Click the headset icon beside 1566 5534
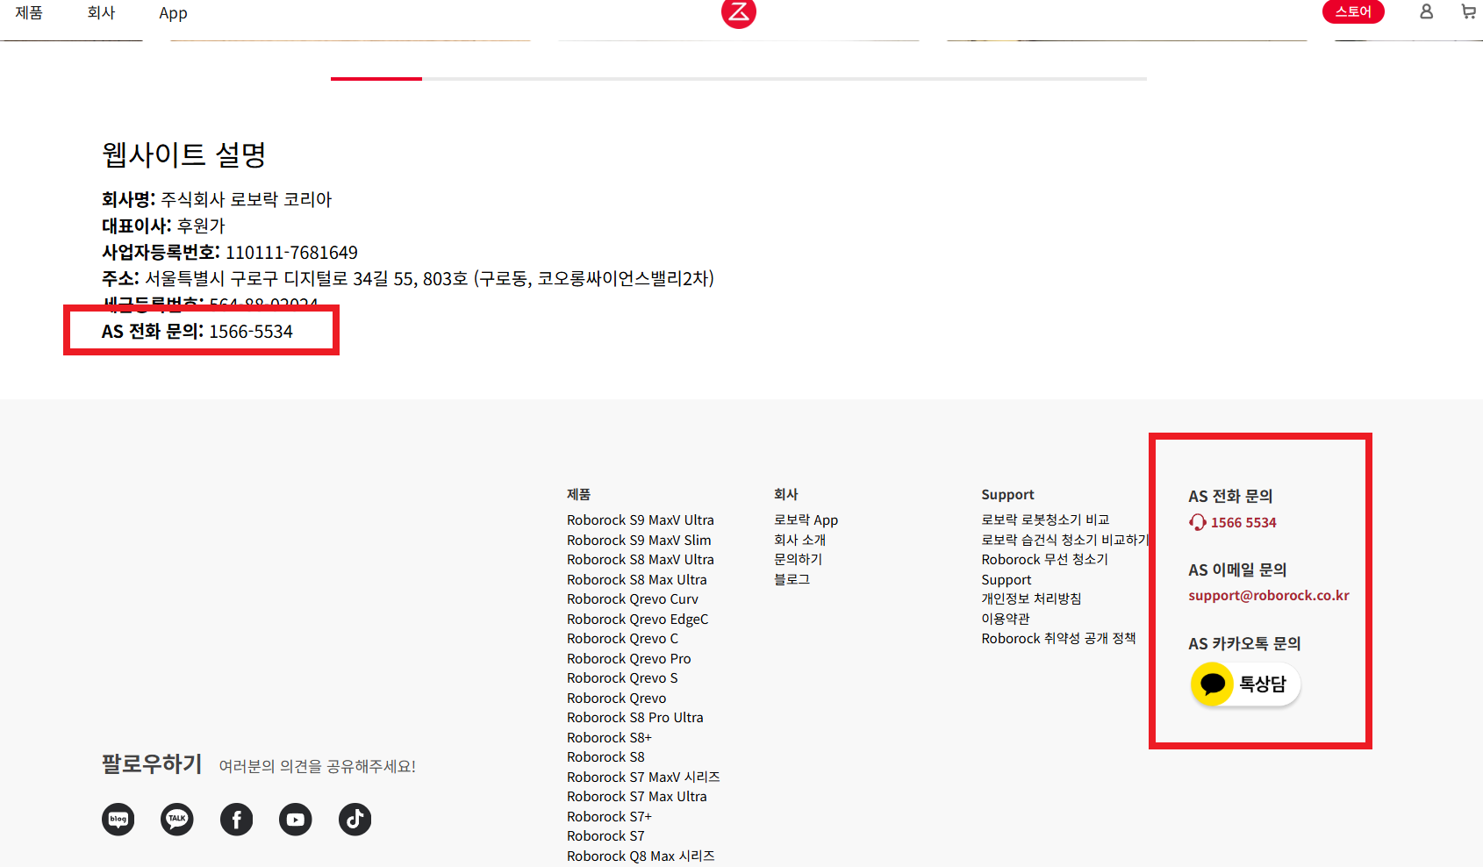The width and height of the screenshot is (1483, 867). [x=1197, y=522]
